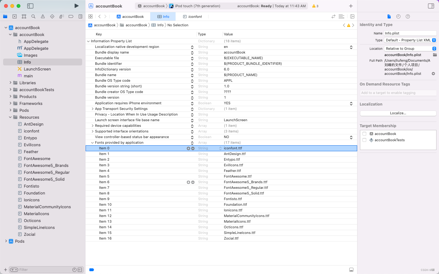Run the accountBook scheme
The width and height of the screenshot is (439, 274).
coord(77,6)
